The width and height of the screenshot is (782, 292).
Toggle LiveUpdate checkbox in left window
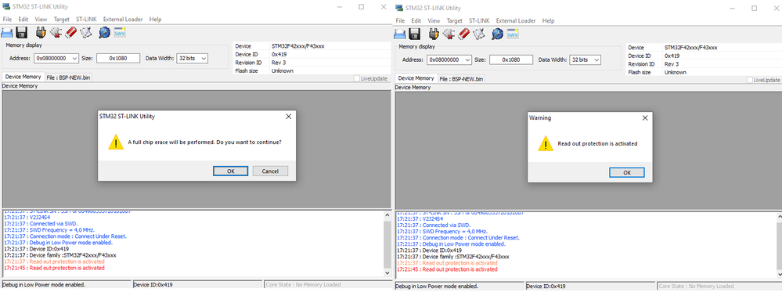(x=357, y=78)
